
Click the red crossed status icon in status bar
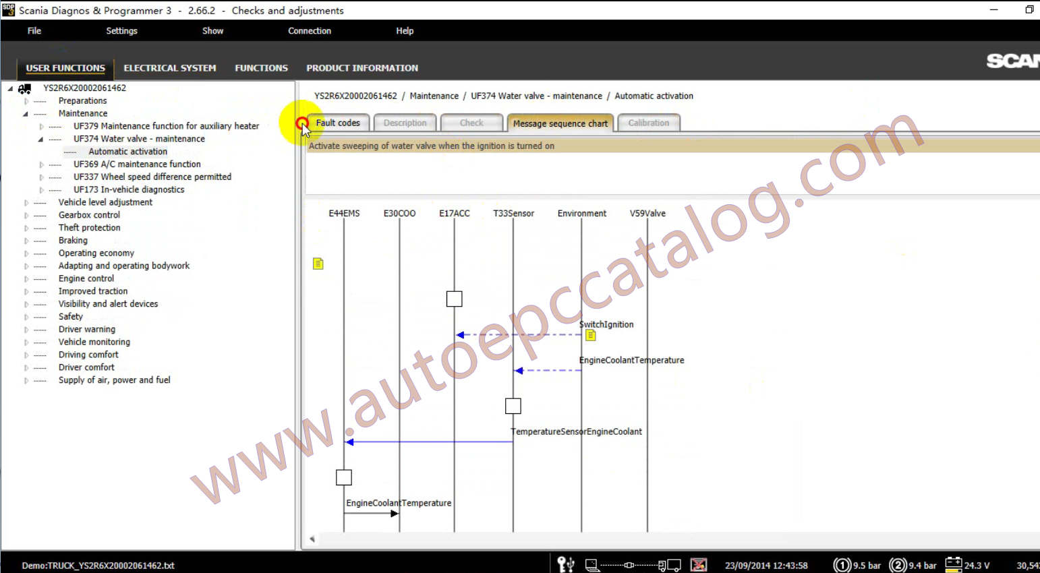pyautogui.click(x=699, y=565)
